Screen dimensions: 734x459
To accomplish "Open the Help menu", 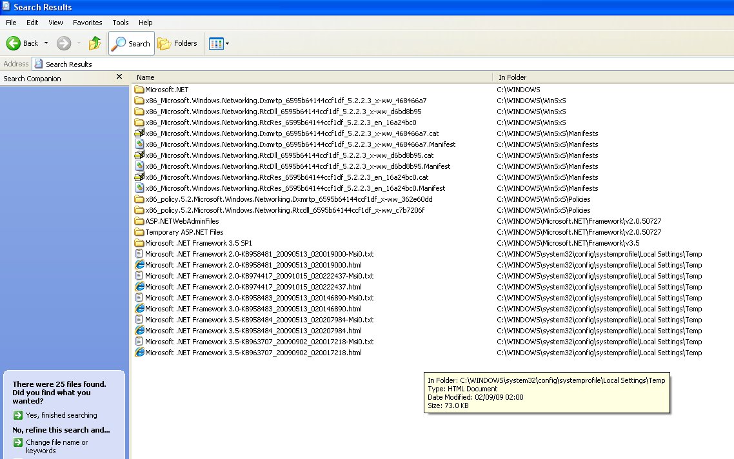I will click(146, 23).
